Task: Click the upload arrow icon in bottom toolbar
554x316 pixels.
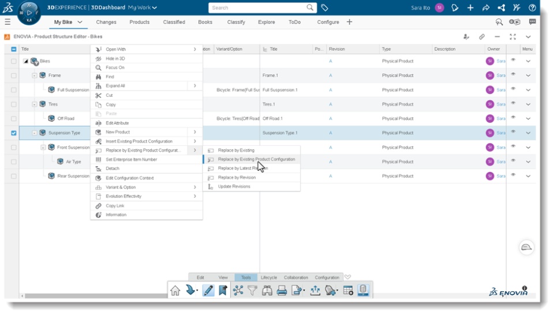Action: [x=315, y=290]
